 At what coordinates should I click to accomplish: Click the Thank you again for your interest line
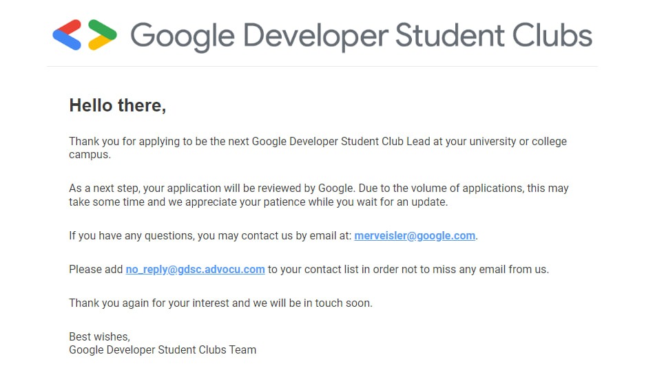220,303
